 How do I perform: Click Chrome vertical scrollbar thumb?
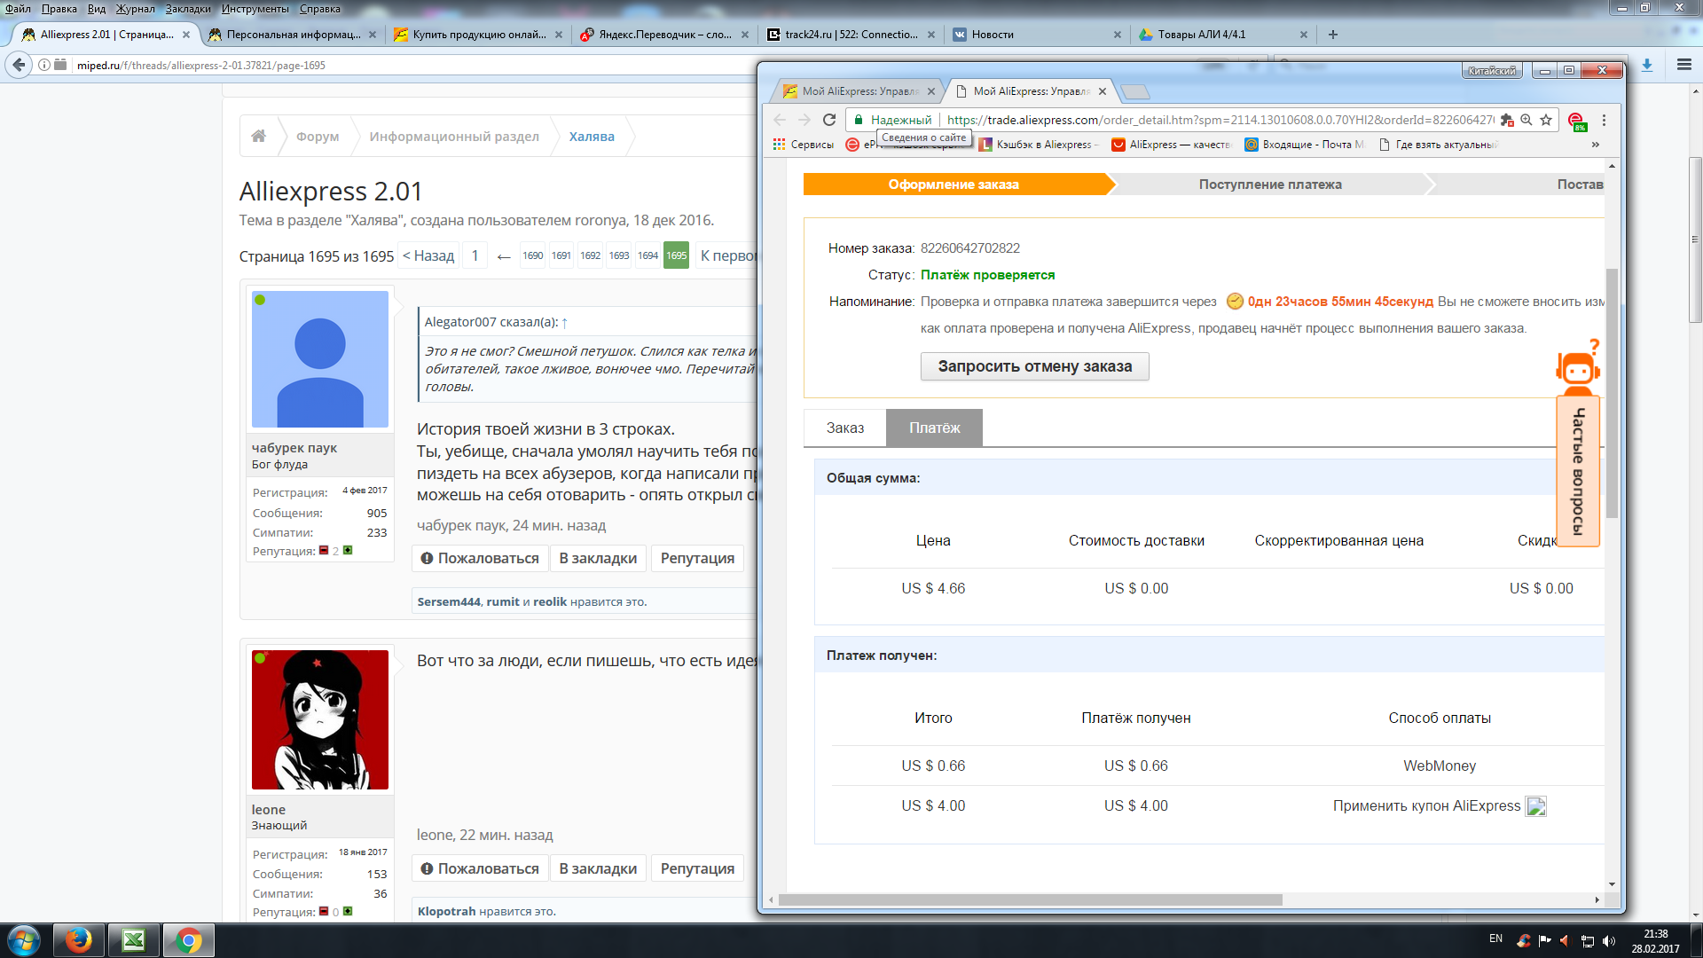(x=1612, y=393)
